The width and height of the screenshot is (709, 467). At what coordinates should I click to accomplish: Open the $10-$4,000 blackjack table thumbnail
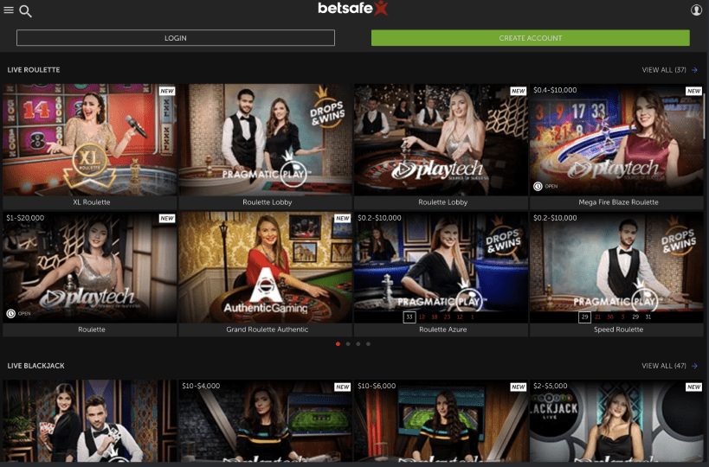coord(265,421)
